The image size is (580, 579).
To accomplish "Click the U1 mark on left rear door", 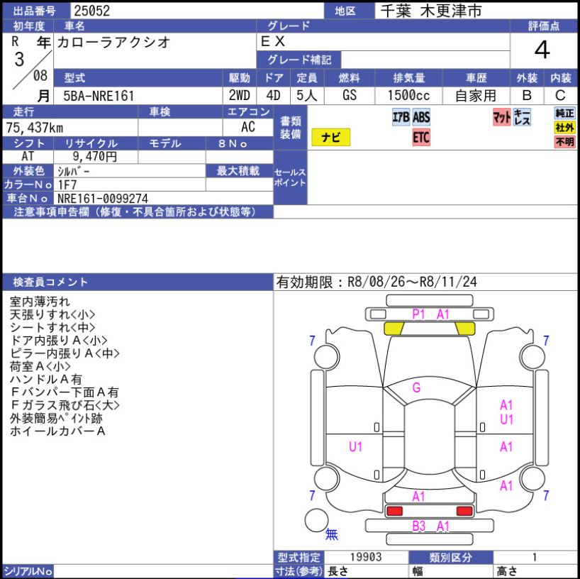I will point(355,447).
